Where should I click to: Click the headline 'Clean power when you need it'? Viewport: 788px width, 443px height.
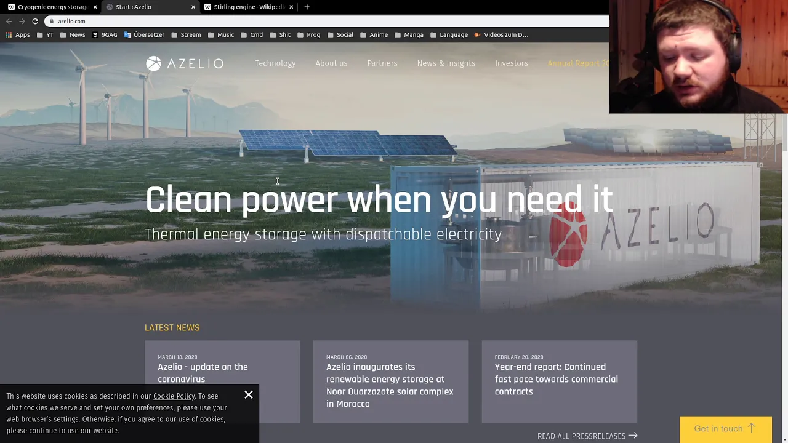[x=379, y=200]
